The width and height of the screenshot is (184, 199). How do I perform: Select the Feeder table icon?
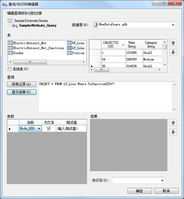pos(10,53)
